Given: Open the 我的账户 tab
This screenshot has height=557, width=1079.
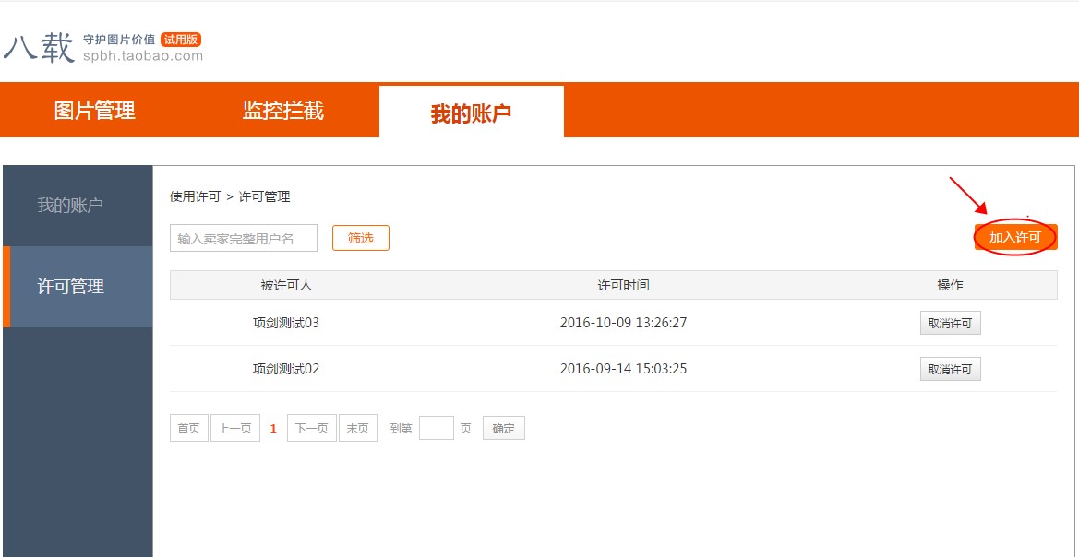Looking at the screenshot, I should [471, 110].
